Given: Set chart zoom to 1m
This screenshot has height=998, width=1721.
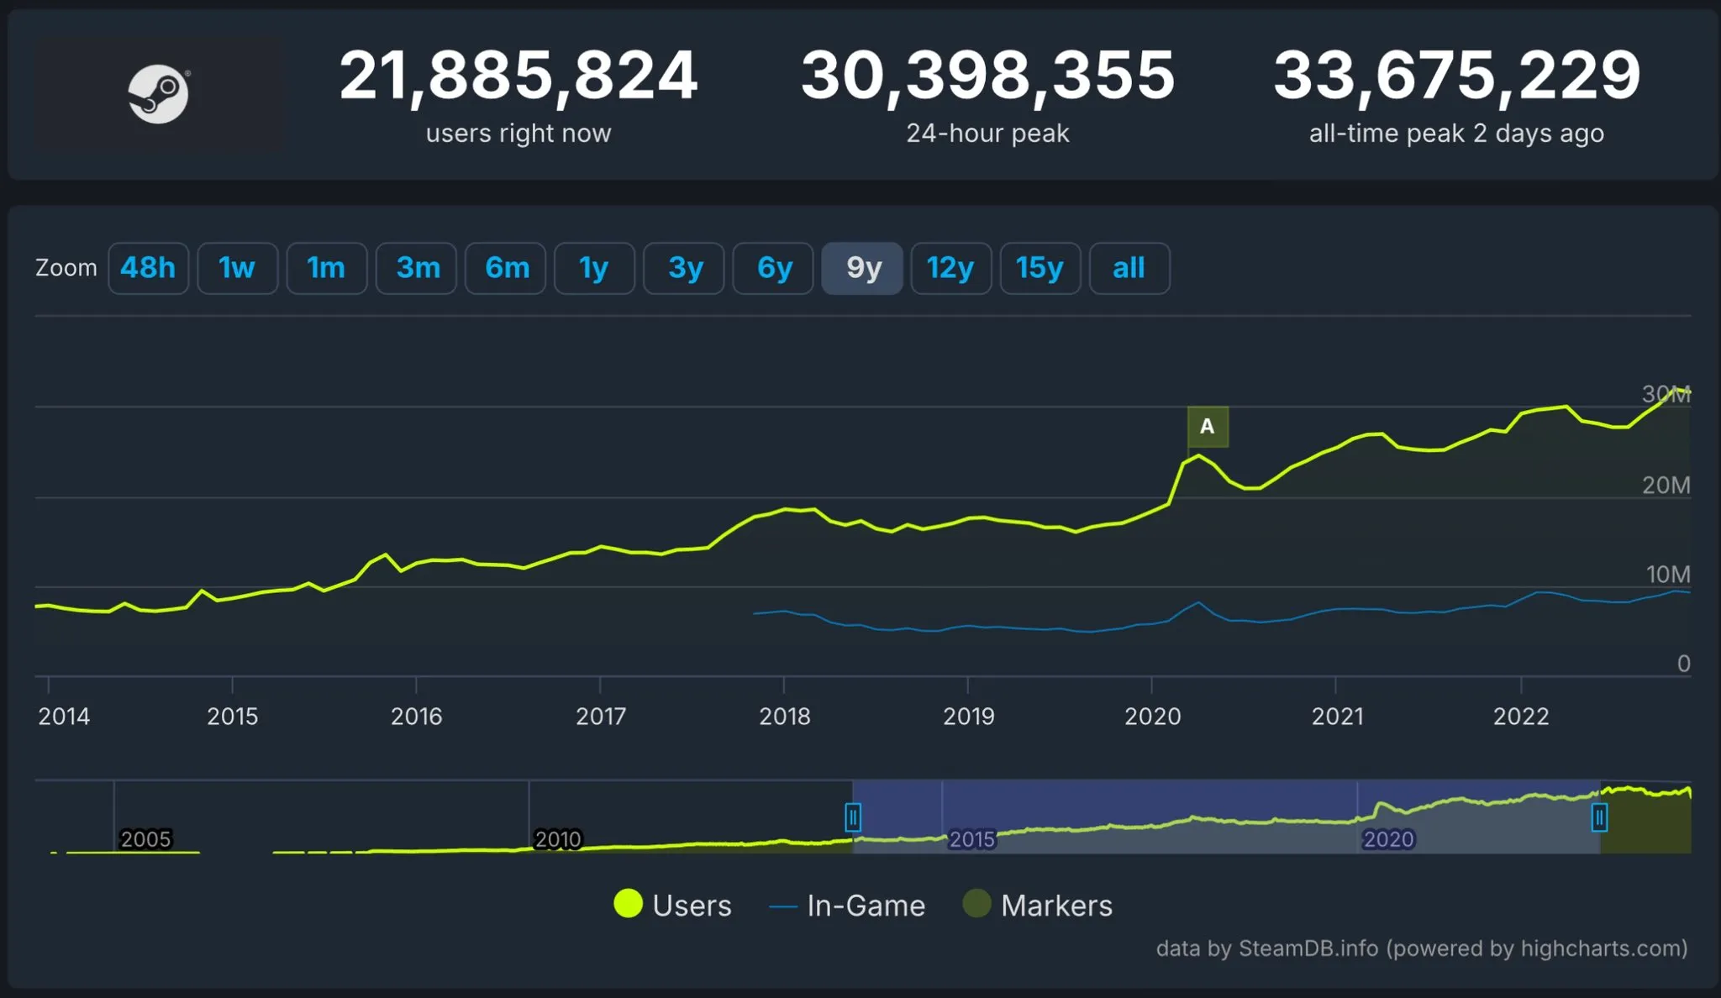Looking at the screenshot, I should pyautogui.click(x=326, y=268).
